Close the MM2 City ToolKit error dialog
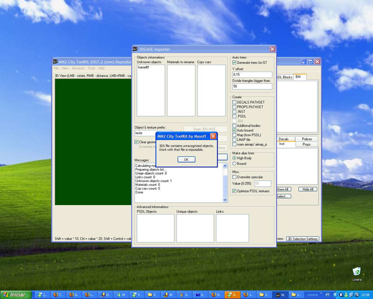Screen dimensions: 373x299 [x=213, y=136]
